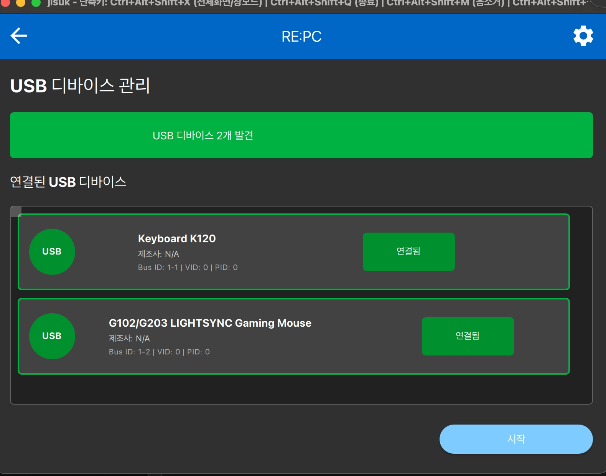This screenshot has width=606, height=476.
Task: Click the 'Bus ID: 1-2' info line
Action: pos(159,352)
